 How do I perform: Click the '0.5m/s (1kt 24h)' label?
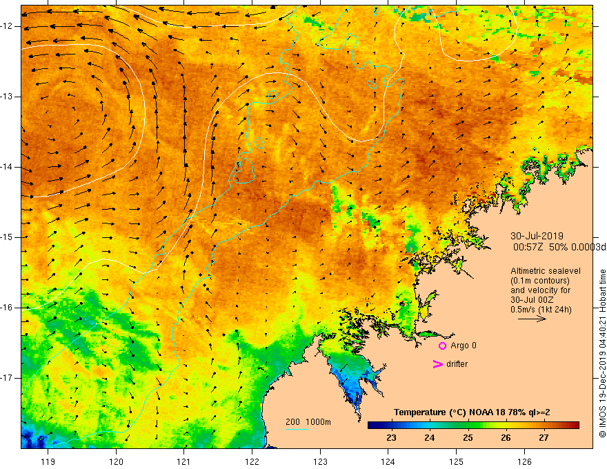coord(541,310)
